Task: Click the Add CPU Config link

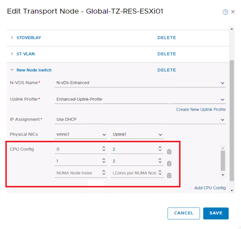Action: [x=210, y=188]
